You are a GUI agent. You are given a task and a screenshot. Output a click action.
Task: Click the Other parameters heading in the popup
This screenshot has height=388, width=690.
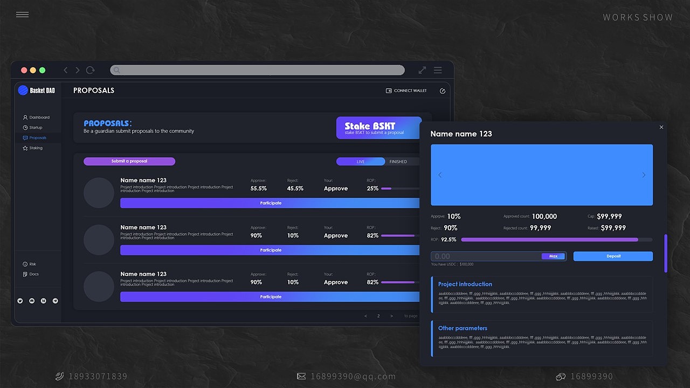pos(463,328)
